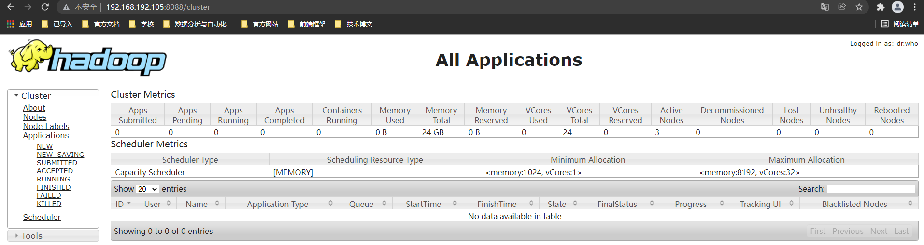
Task: Open the 官方文档 bookmark folder
Action: coord(100,24)
